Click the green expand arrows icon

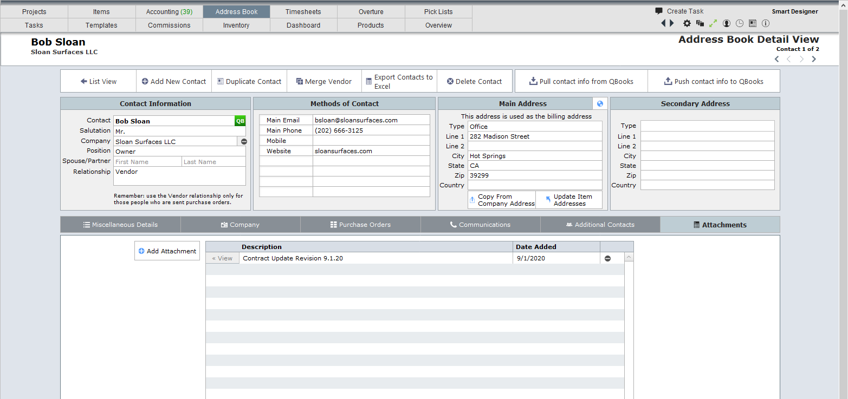click(713, 23)
